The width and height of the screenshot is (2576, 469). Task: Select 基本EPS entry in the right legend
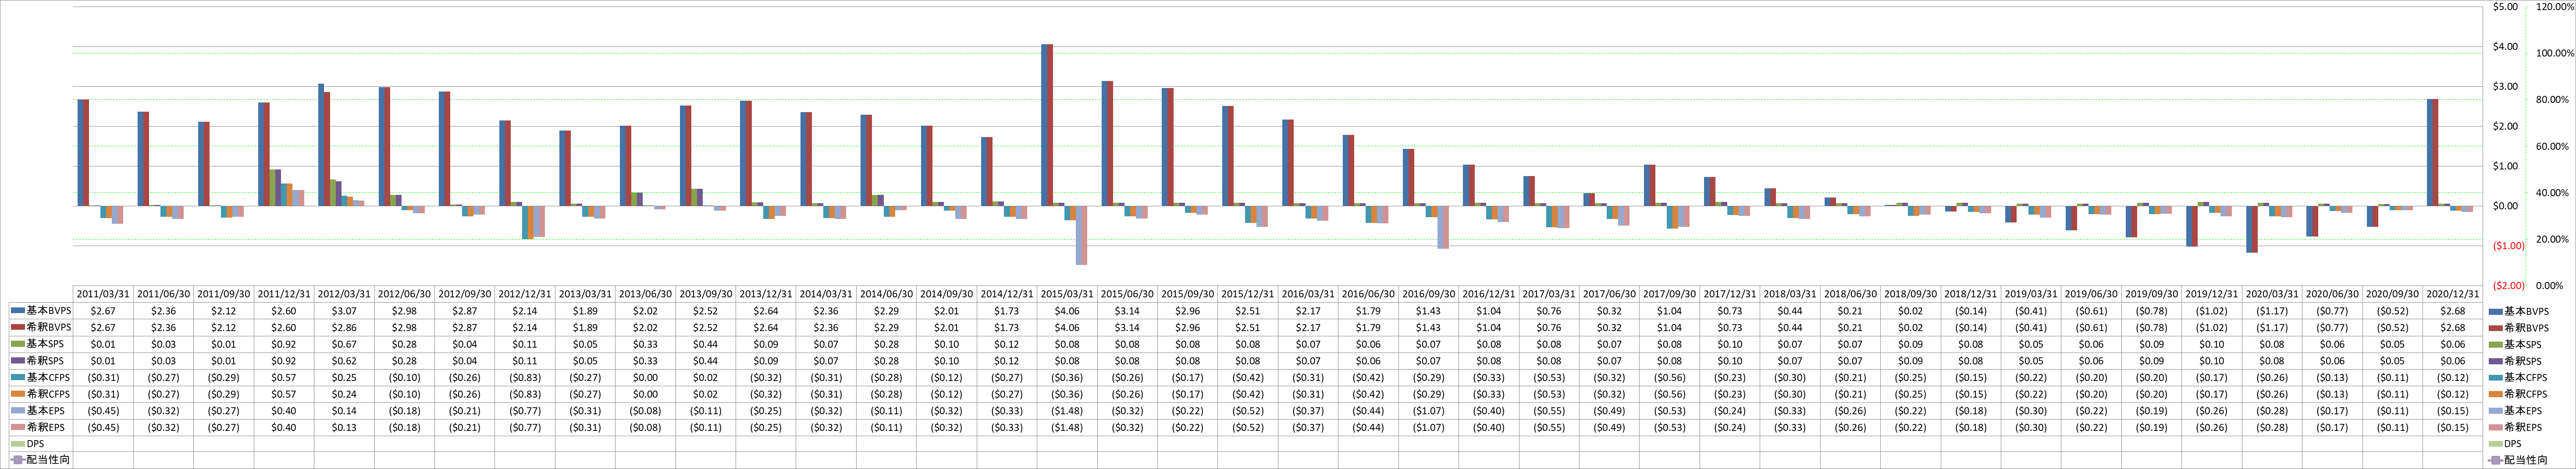(2514, 410)
